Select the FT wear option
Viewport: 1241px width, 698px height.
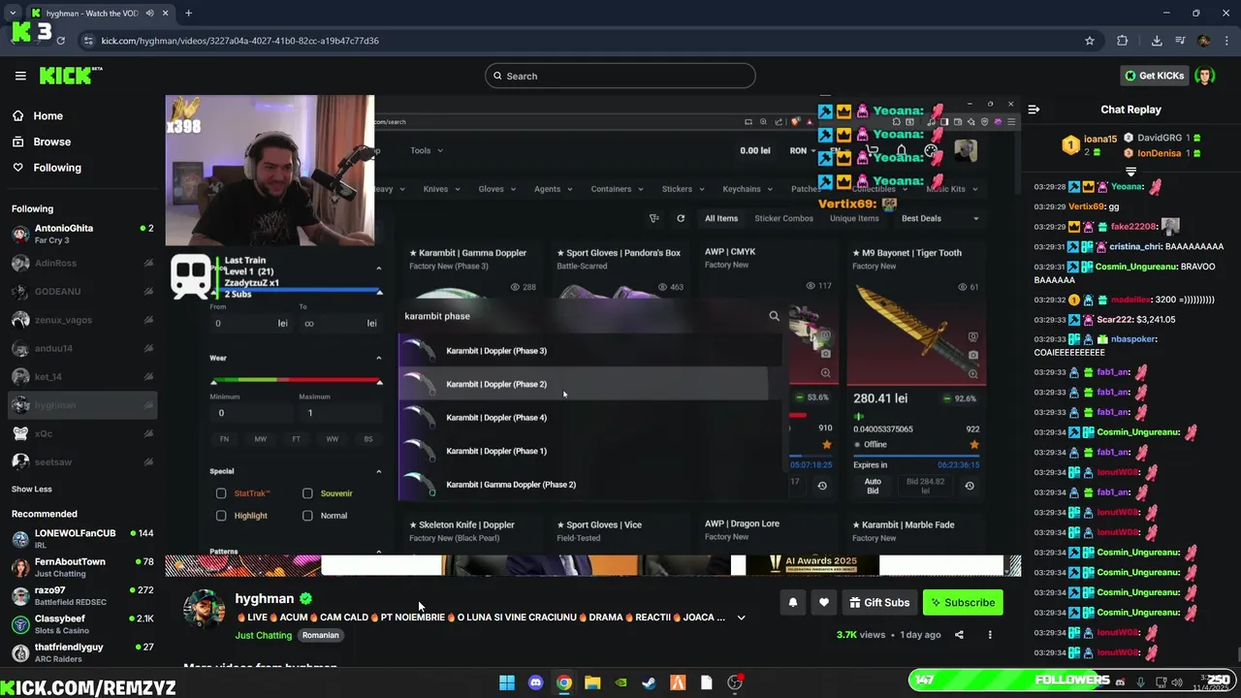point(296,439)
